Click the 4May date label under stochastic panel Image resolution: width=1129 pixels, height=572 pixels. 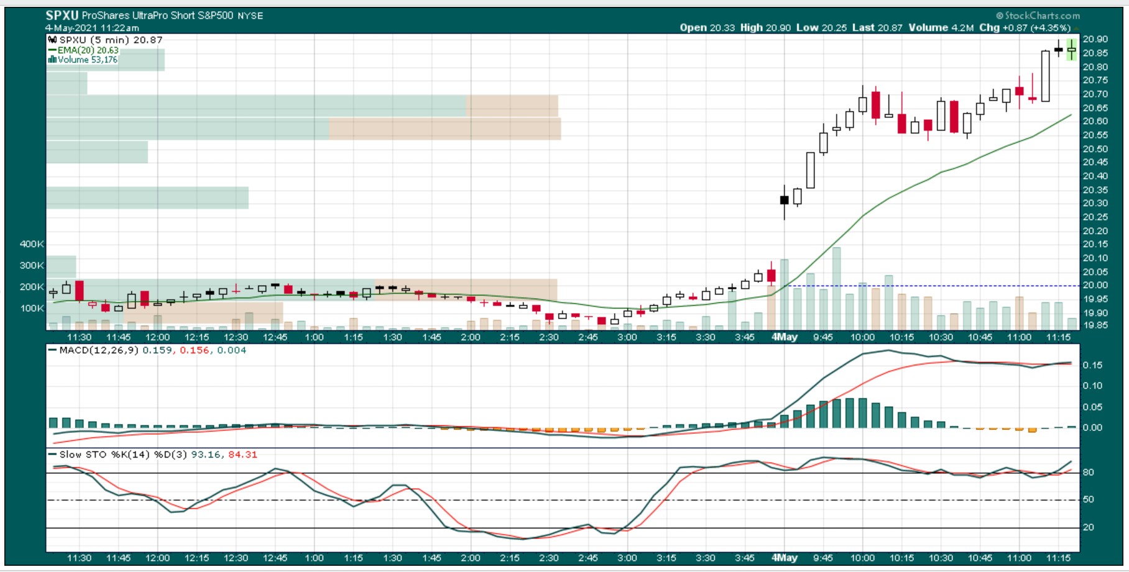pyautogui.click(x=784, y=558)
